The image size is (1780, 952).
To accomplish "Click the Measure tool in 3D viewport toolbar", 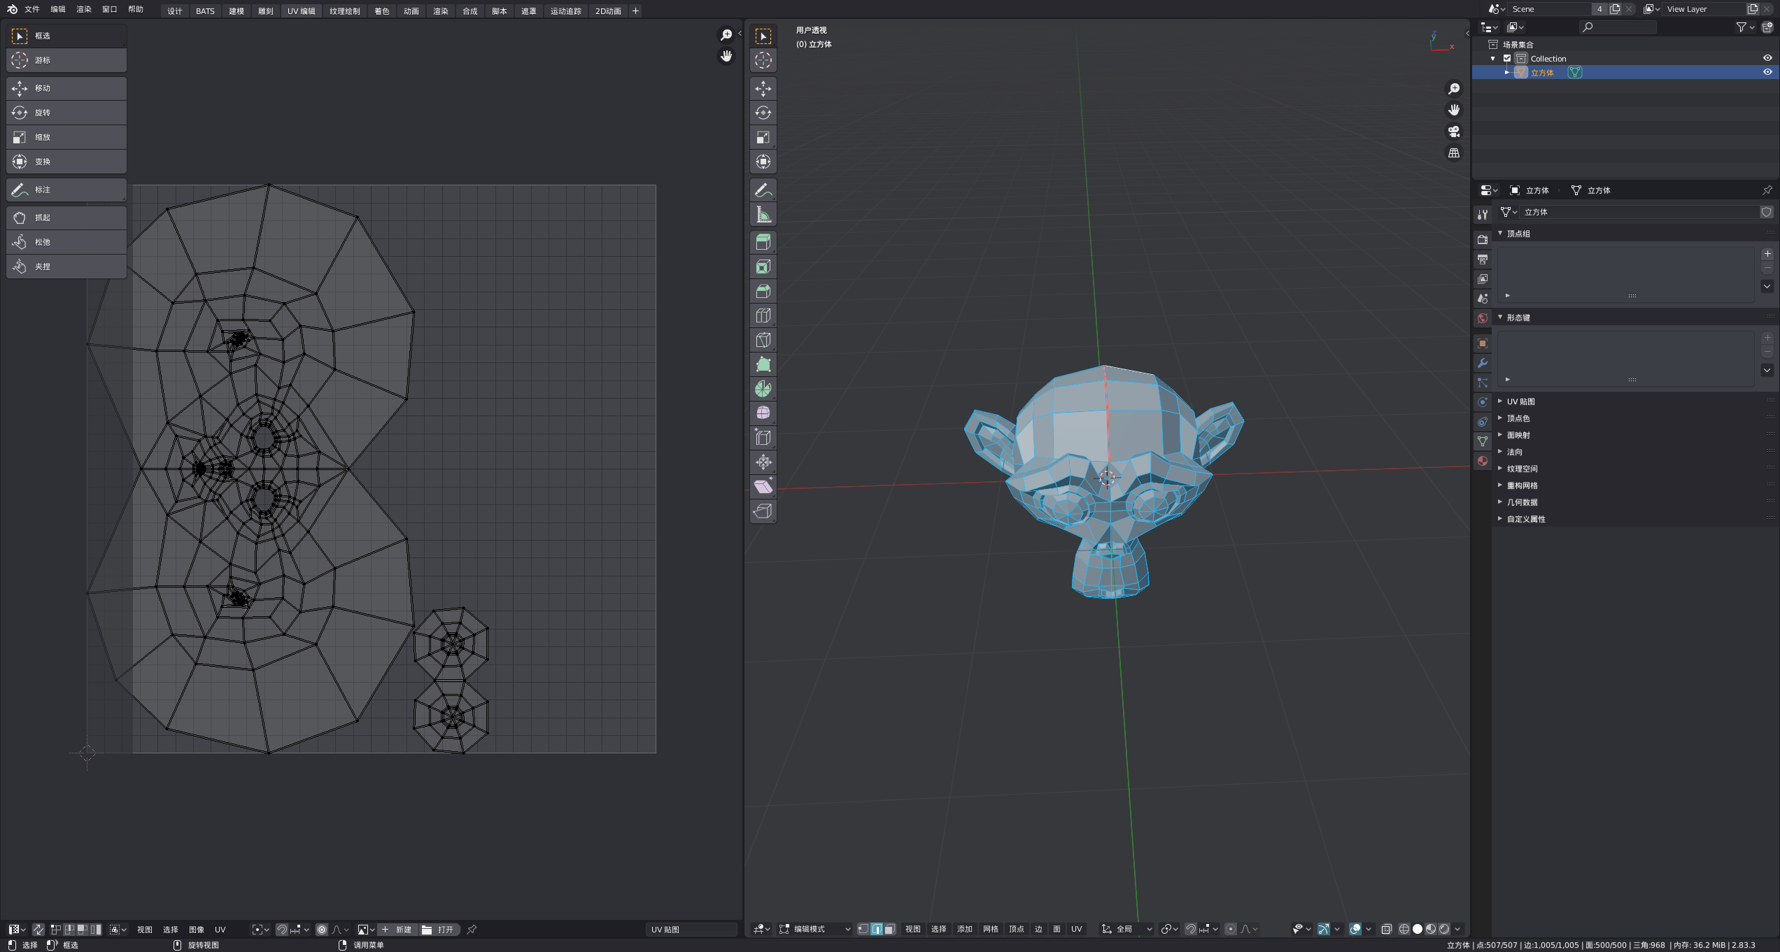I will 763,215.
